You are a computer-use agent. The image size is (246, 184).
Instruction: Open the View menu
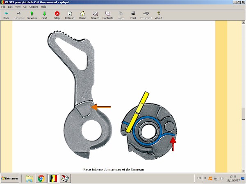coord(18,7)
